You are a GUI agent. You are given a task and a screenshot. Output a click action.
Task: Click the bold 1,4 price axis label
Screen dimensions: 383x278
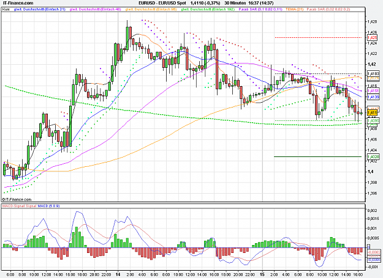pos(370,171)
